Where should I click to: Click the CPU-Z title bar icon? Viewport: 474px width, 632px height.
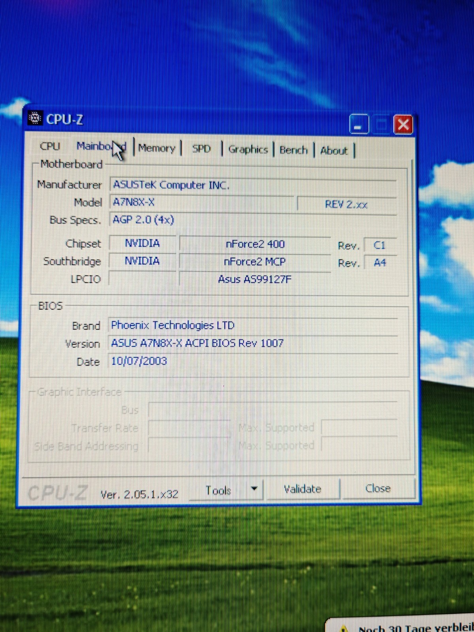[35, 118]
